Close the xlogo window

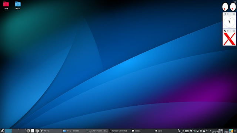(x=234, y=31)
